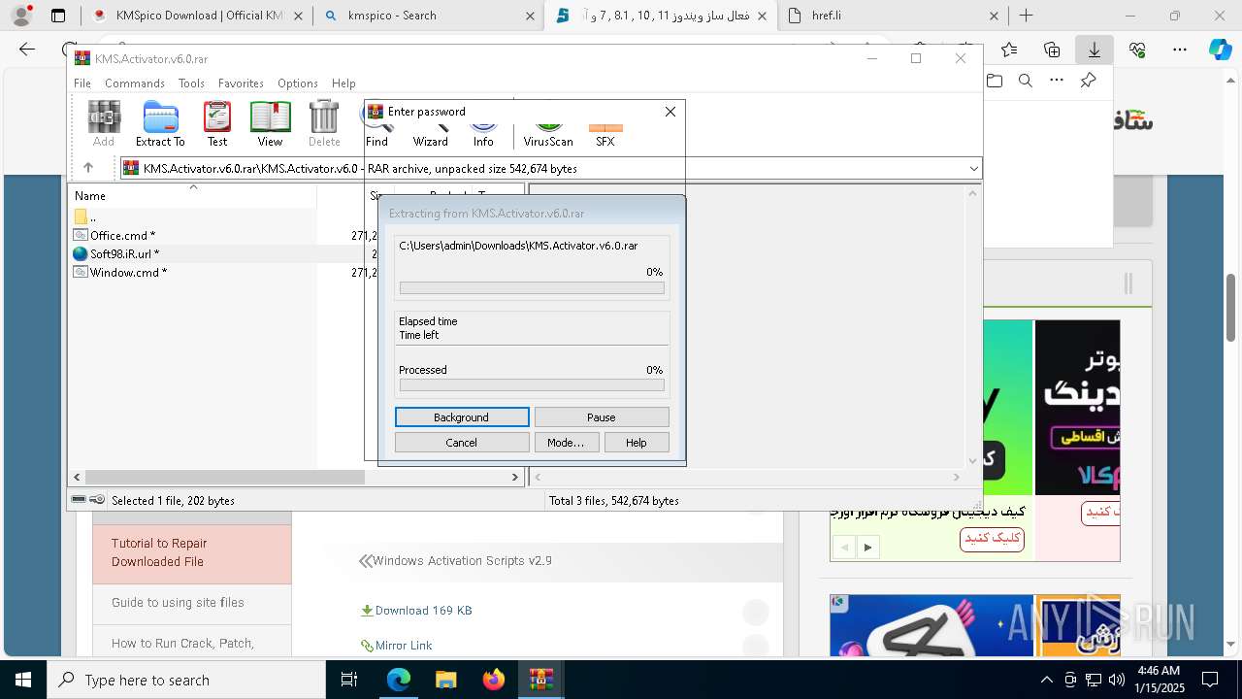The height and width of the screenshot is (699, 1242).
Task: Open Task View on the taskbar
Action: click(349, 680)
